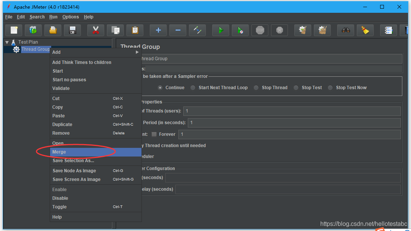This screenshot has height=231, width=411.
Task: Select the Thread Group tree item
Action: click(x=35, y=49)
